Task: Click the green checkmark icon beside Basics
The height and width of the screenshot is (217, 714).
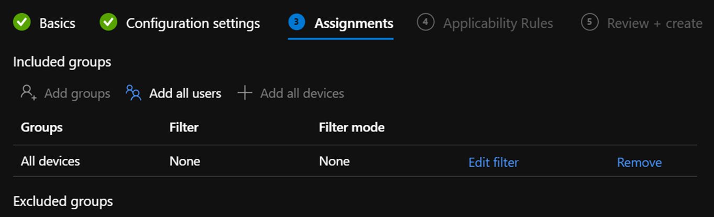Action: (21, 23)
